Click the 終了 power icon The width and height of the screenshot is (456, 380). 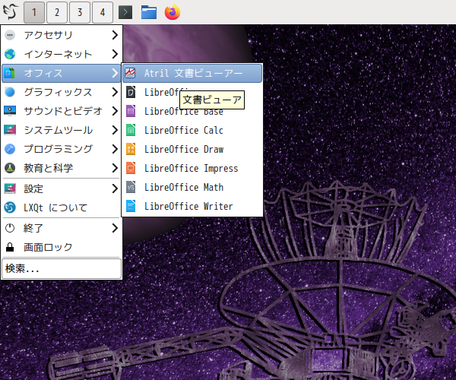coord(10,228)
